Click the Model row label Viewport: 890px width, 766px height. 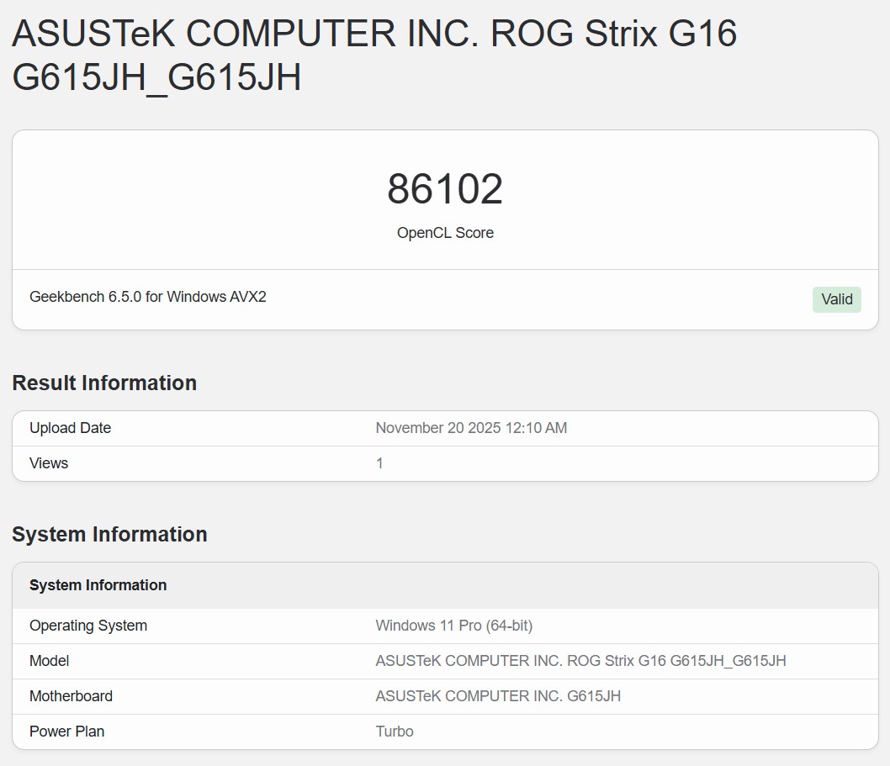pyautogui.click(x=50, y=661)
